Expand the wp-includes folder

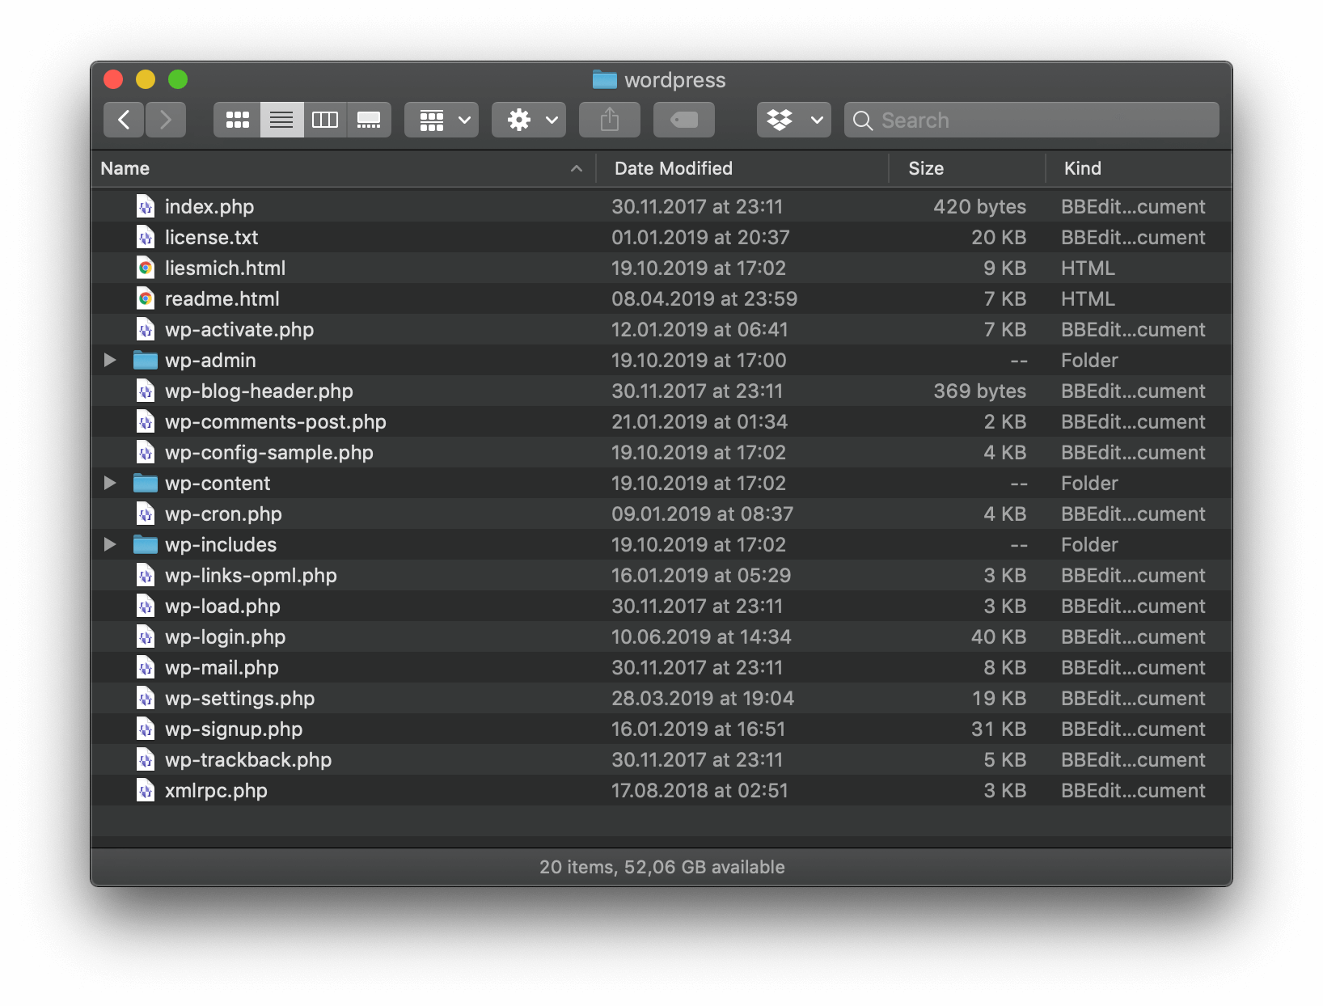(110, 544)
